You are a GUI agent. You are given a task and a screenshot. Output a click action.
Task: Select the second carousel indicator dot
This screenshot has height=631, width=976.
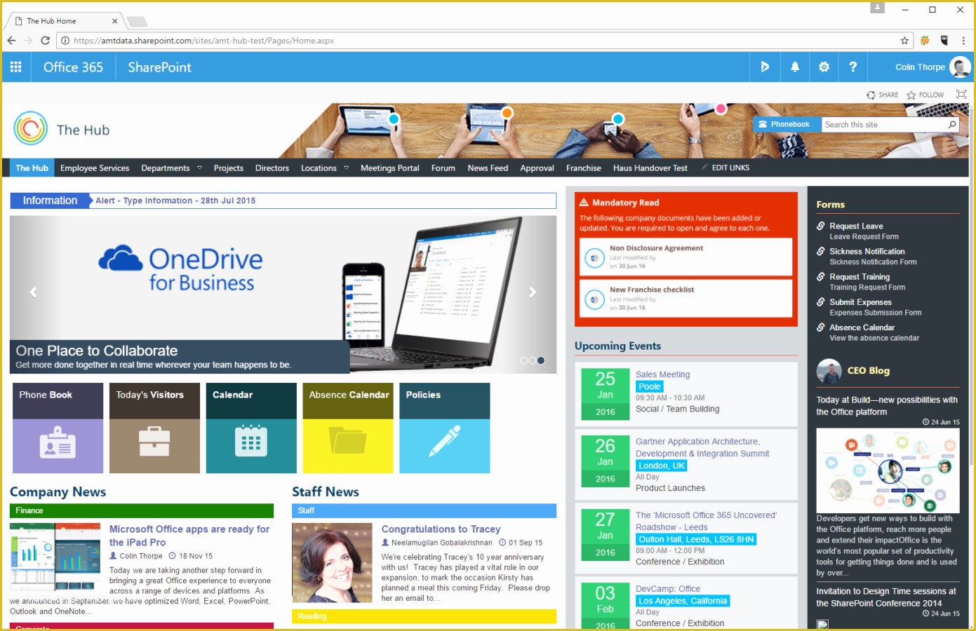tap(532, 360)
